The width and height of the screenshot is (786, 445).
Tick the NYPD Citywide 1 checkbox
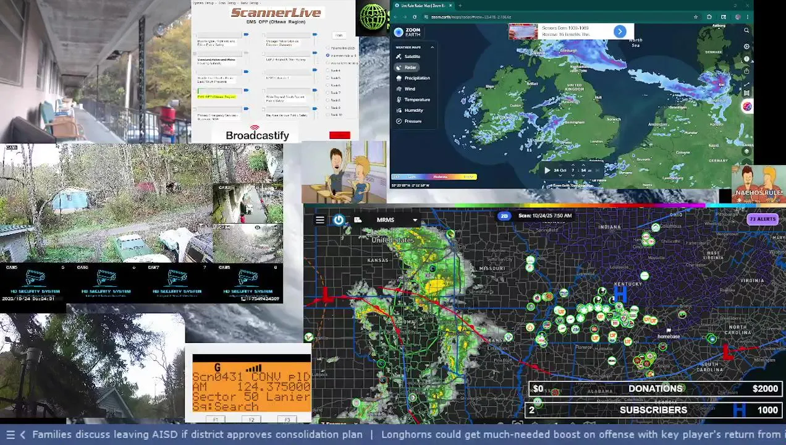point(263,72)
